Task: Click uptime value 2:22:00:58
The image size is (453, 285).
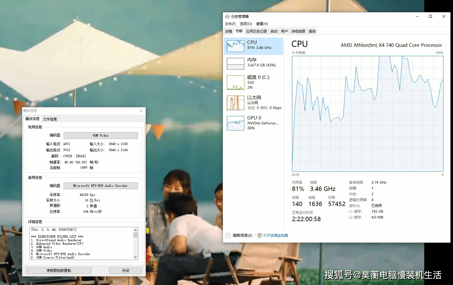Action: pos(306,219)
